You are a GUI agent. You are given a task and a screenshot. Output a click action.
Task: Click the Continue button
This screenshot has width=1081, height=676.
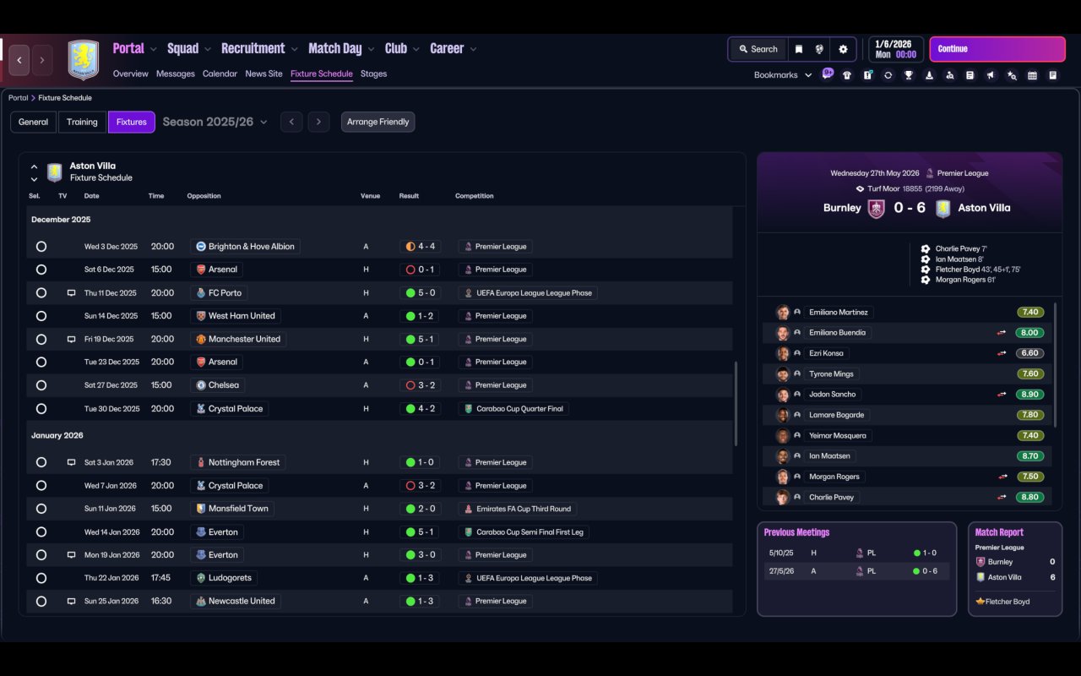[x=997, y=49]
